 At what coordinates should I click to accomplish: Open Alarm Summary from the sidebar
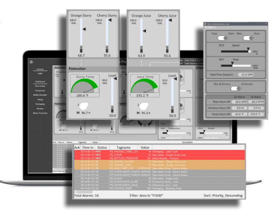click(40, 113)
